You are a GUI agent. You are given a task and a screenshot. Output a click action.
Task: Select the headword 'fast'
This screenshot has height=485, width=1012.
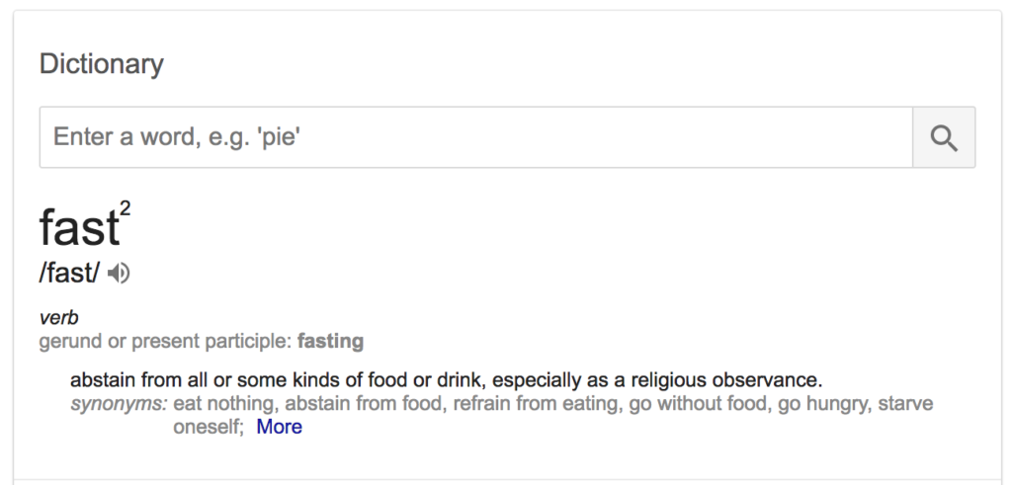point(79,227)
